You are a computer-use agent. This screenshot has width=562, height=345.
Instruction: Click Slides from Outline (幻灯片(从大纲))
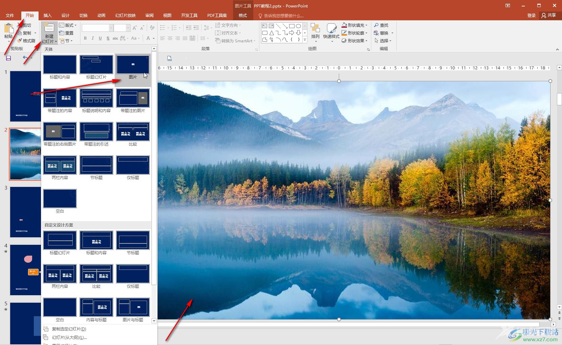[69, 337]
